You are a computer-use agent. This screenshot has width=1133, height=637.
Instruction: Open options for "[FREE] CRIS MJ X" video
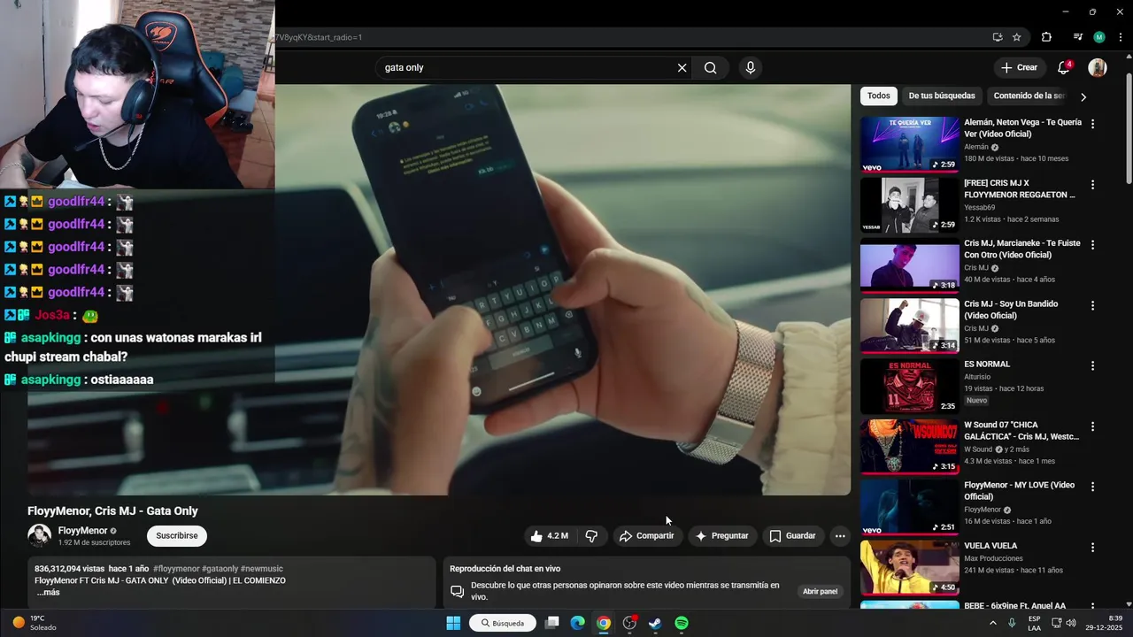(1092, 185)
